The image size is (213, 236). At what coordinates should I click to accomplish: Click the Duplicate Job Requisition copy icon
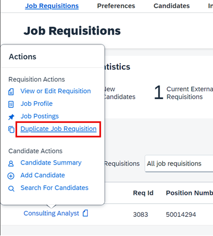pyautogui.click(x=11, y=129)
